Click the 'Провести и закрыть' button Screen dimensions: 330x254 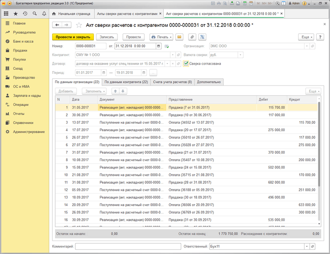tap(73, 36)
